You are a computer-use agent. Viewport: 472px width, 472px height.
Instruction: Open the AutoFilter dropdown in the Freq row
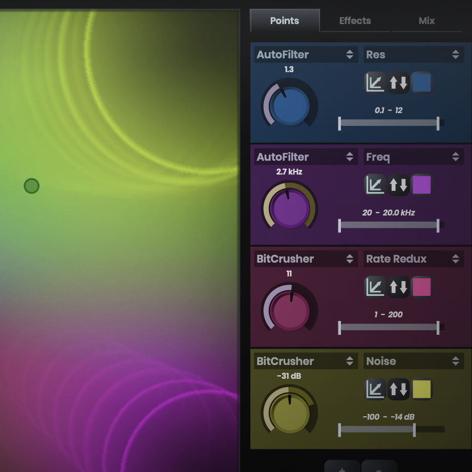(306, 157)
